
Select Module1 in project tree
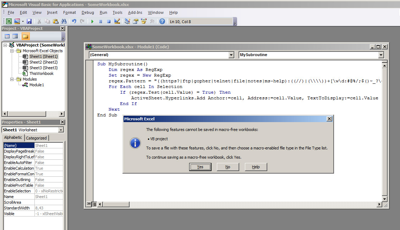click(x=37, y=85)
